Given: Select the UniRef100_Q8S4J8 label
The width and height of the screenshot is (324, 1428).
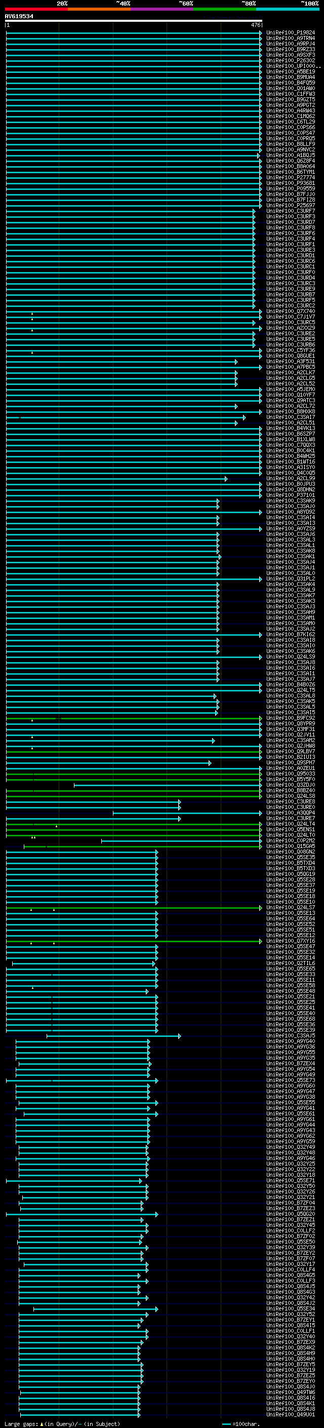Looking at the screenshot, I should 290,1409.
